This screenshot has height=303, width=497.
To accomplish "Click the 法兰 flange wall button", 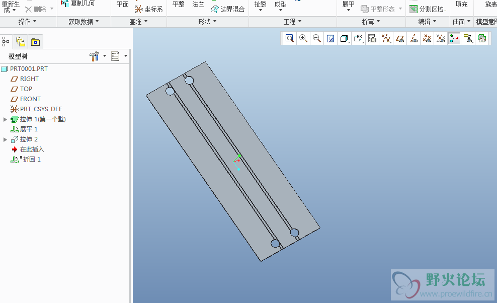I will click(198, 4).
